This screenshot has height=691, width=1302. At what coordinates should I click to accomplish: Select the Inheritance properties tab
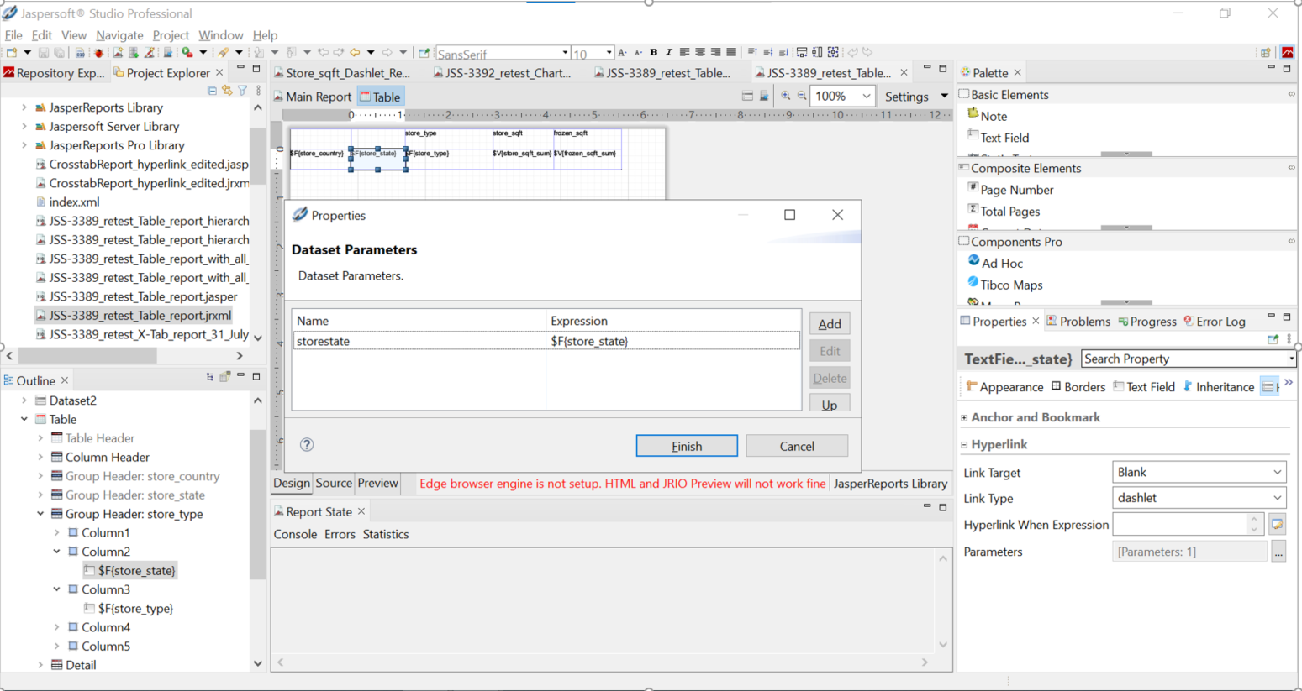(1218, 387)
